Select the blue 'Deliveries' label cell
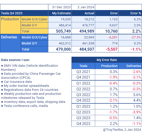The width and height of the screenshot is (142, 134). 10,43
